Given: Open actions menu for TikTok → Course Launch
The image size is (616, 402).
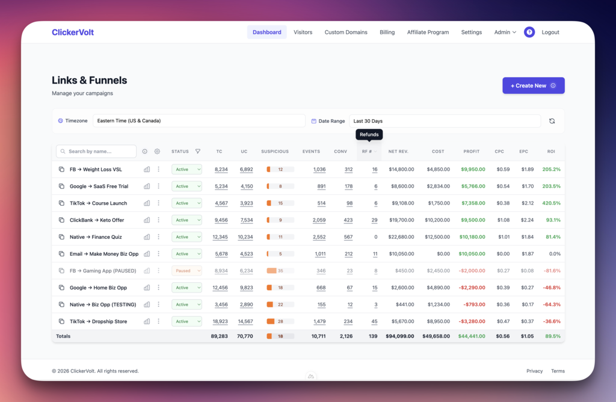Looking at the screenshot, I should 158,203.
